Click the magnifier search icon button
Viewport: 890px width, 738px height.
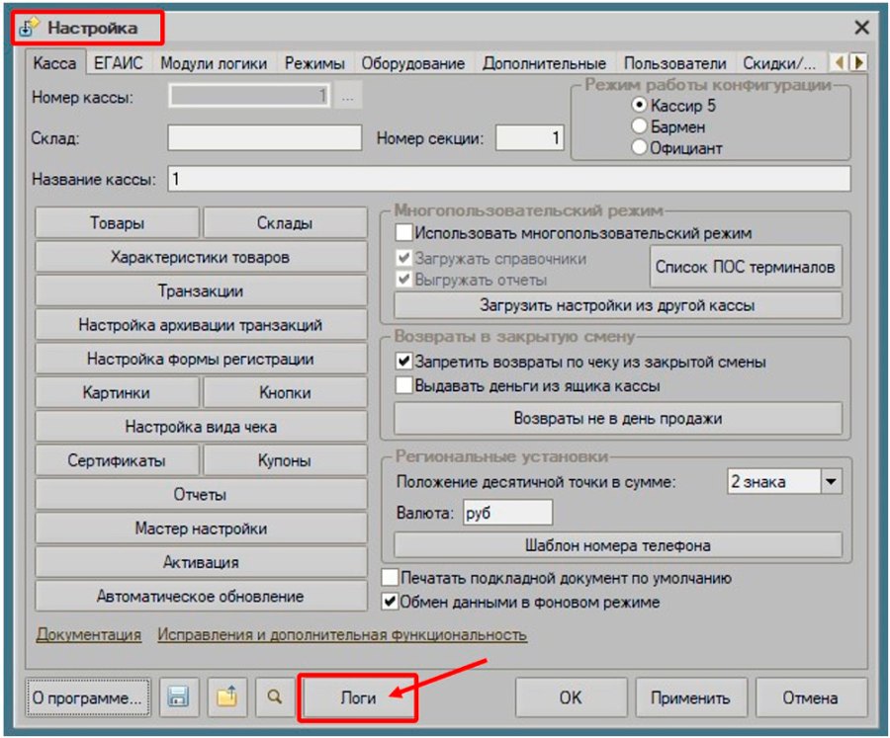point(275,697)
